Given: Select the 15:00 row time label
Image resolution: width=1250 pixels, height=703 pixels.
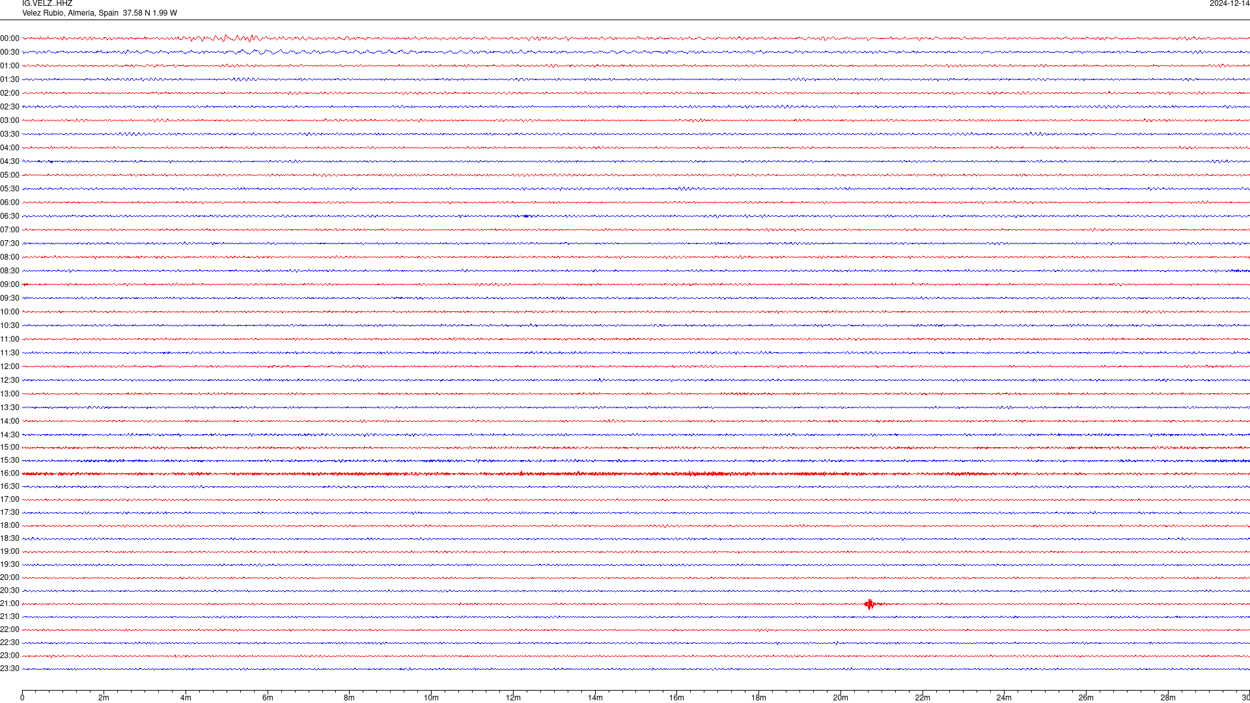Looking at the screenshot, I should [10, 447].
